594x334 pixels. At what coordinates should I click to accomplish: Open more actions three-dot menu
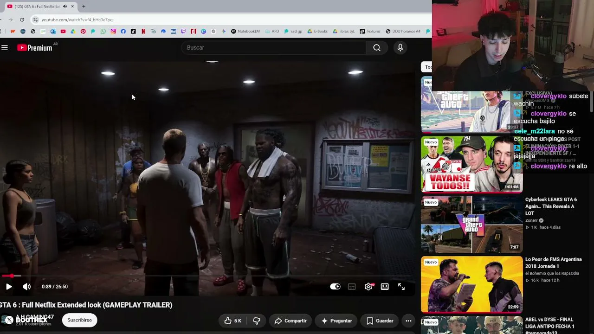408,321
